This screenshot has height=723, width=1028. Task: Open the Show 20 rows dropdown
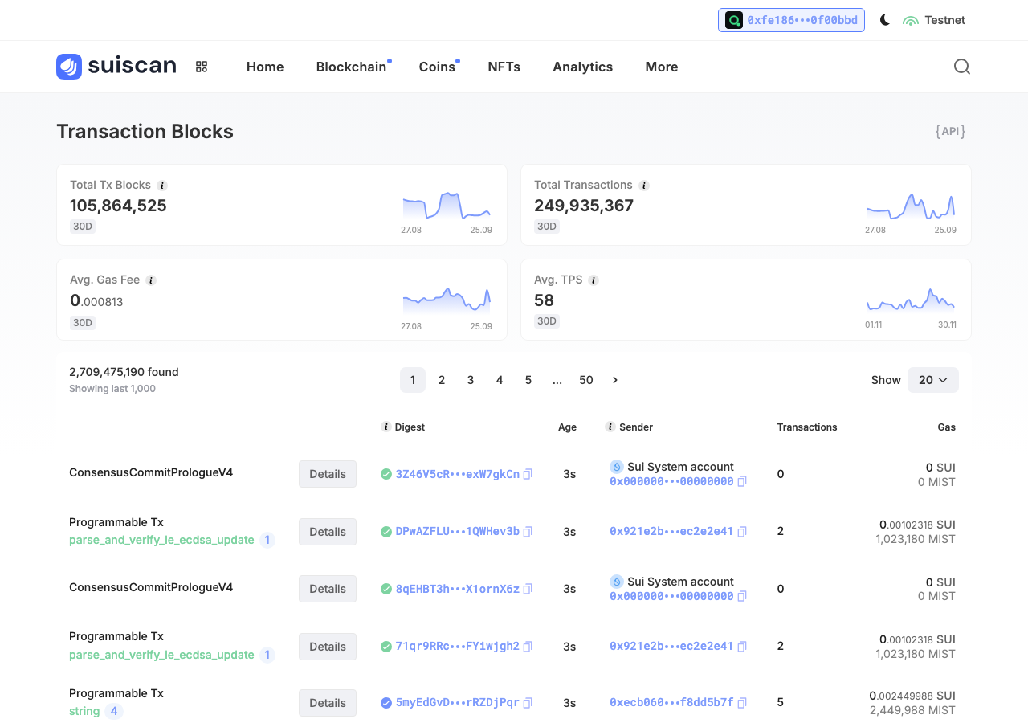pos(933,380)
